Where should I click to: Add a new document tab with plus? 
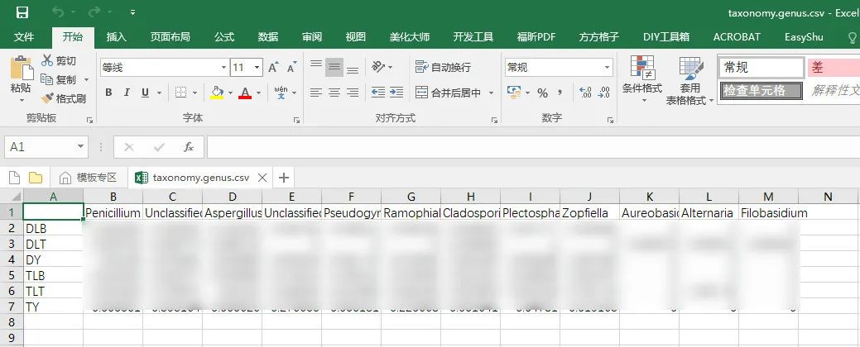click(x=284, y=178)
